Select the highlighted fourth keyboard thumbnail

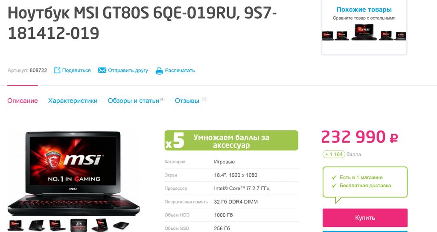pyautogui.click(x=79, y=225)
